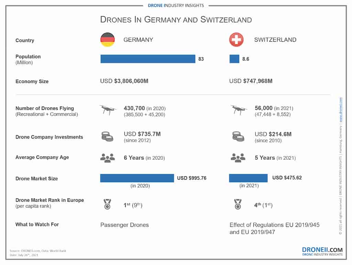Click "(in 2020)" under Germany's market bar
This screenshot has width=352, height=265.
(140, 186)
